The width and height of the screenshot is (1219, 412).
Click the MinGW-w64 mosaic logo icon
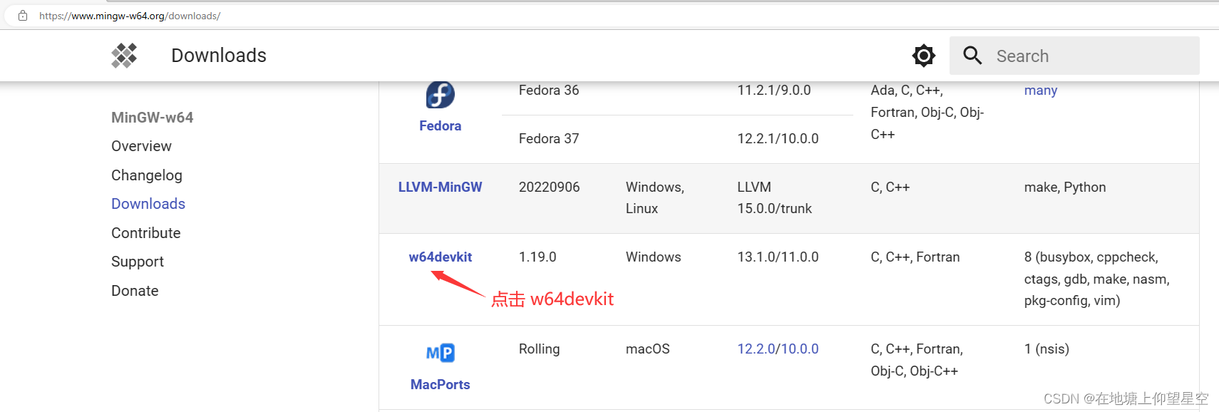(x=123, y=55)
